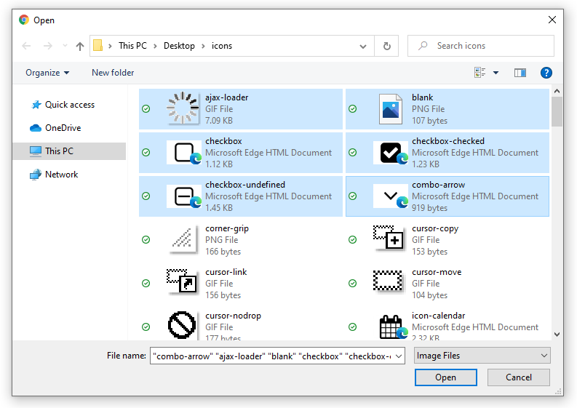The height and width of the screenshot is (408, 577).
Task: Click Desktop in the address path
Action: point(179,46)
